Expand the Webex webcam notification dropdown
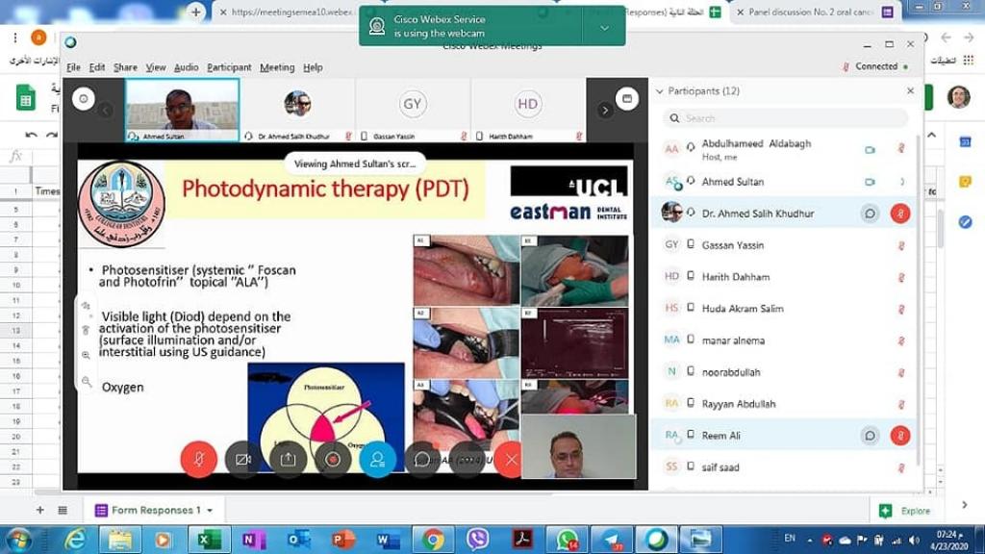985x554 pixels. pyautogui.click(x=604, y=27)
